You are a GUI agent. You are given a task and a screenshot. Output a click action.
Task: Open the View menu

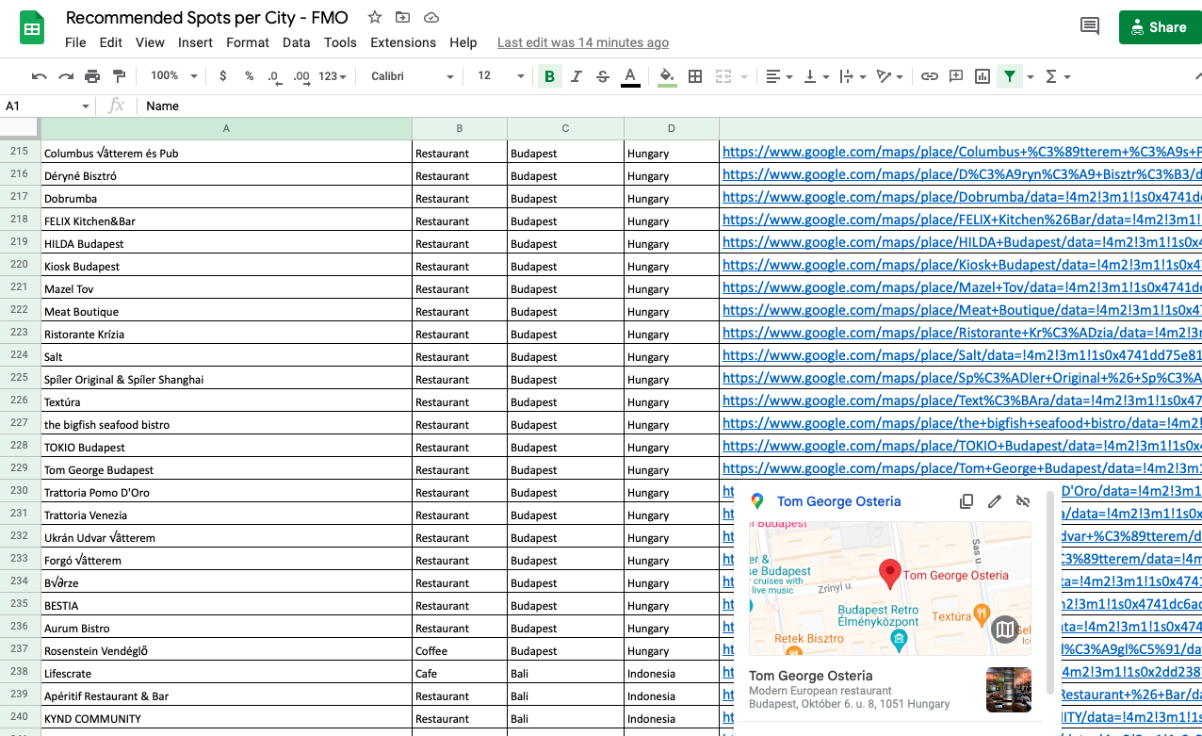coord(150,42)
